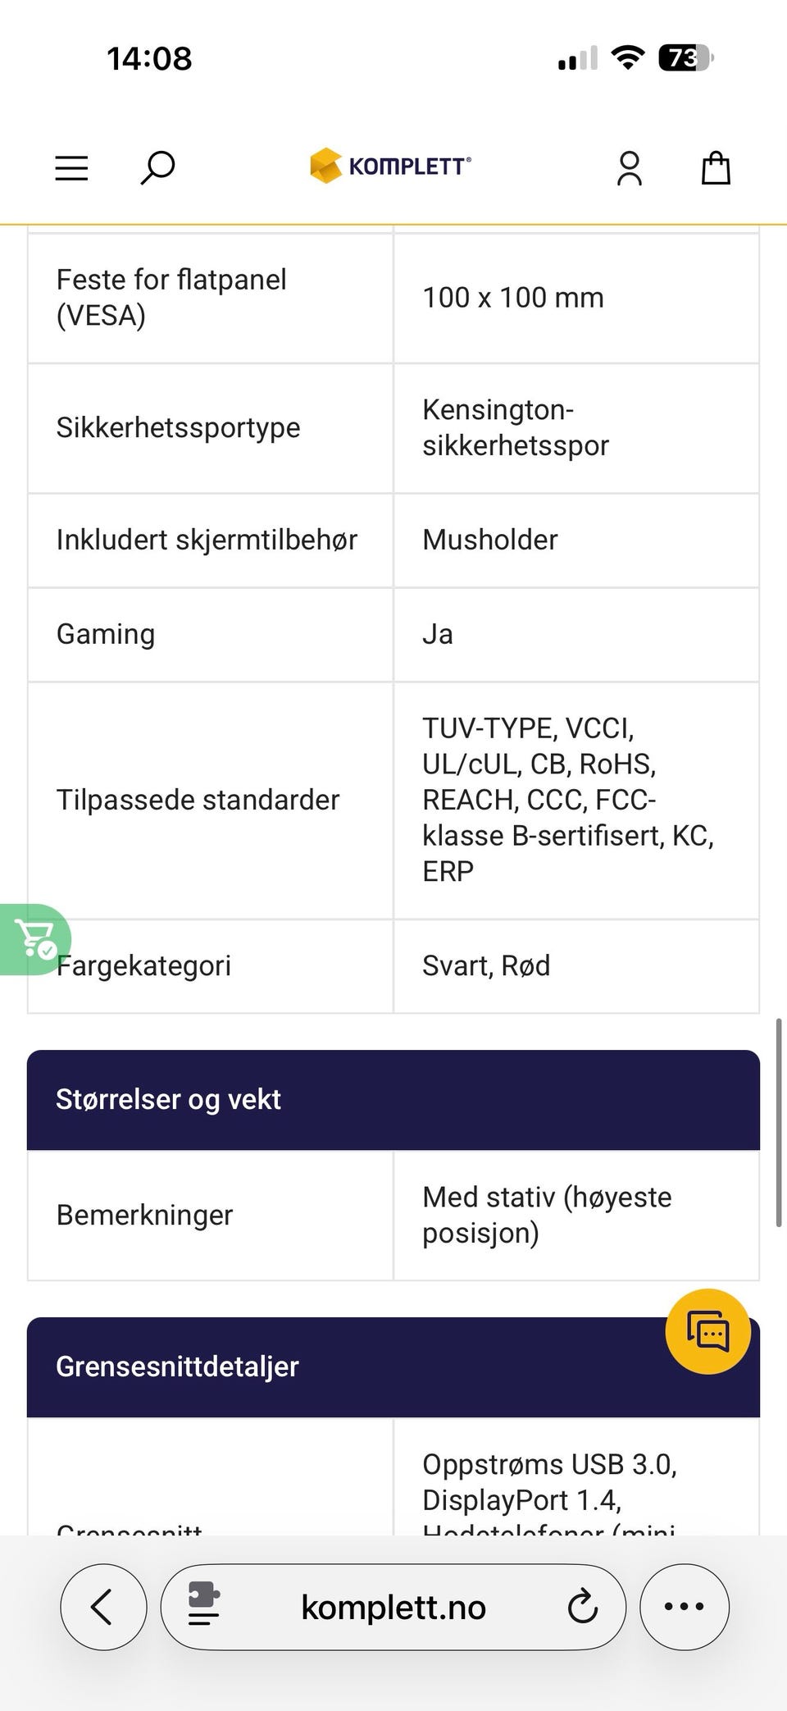Open the browser more options menu
This screenshot has width=787, height=1711.
(x=684, y=1607)
